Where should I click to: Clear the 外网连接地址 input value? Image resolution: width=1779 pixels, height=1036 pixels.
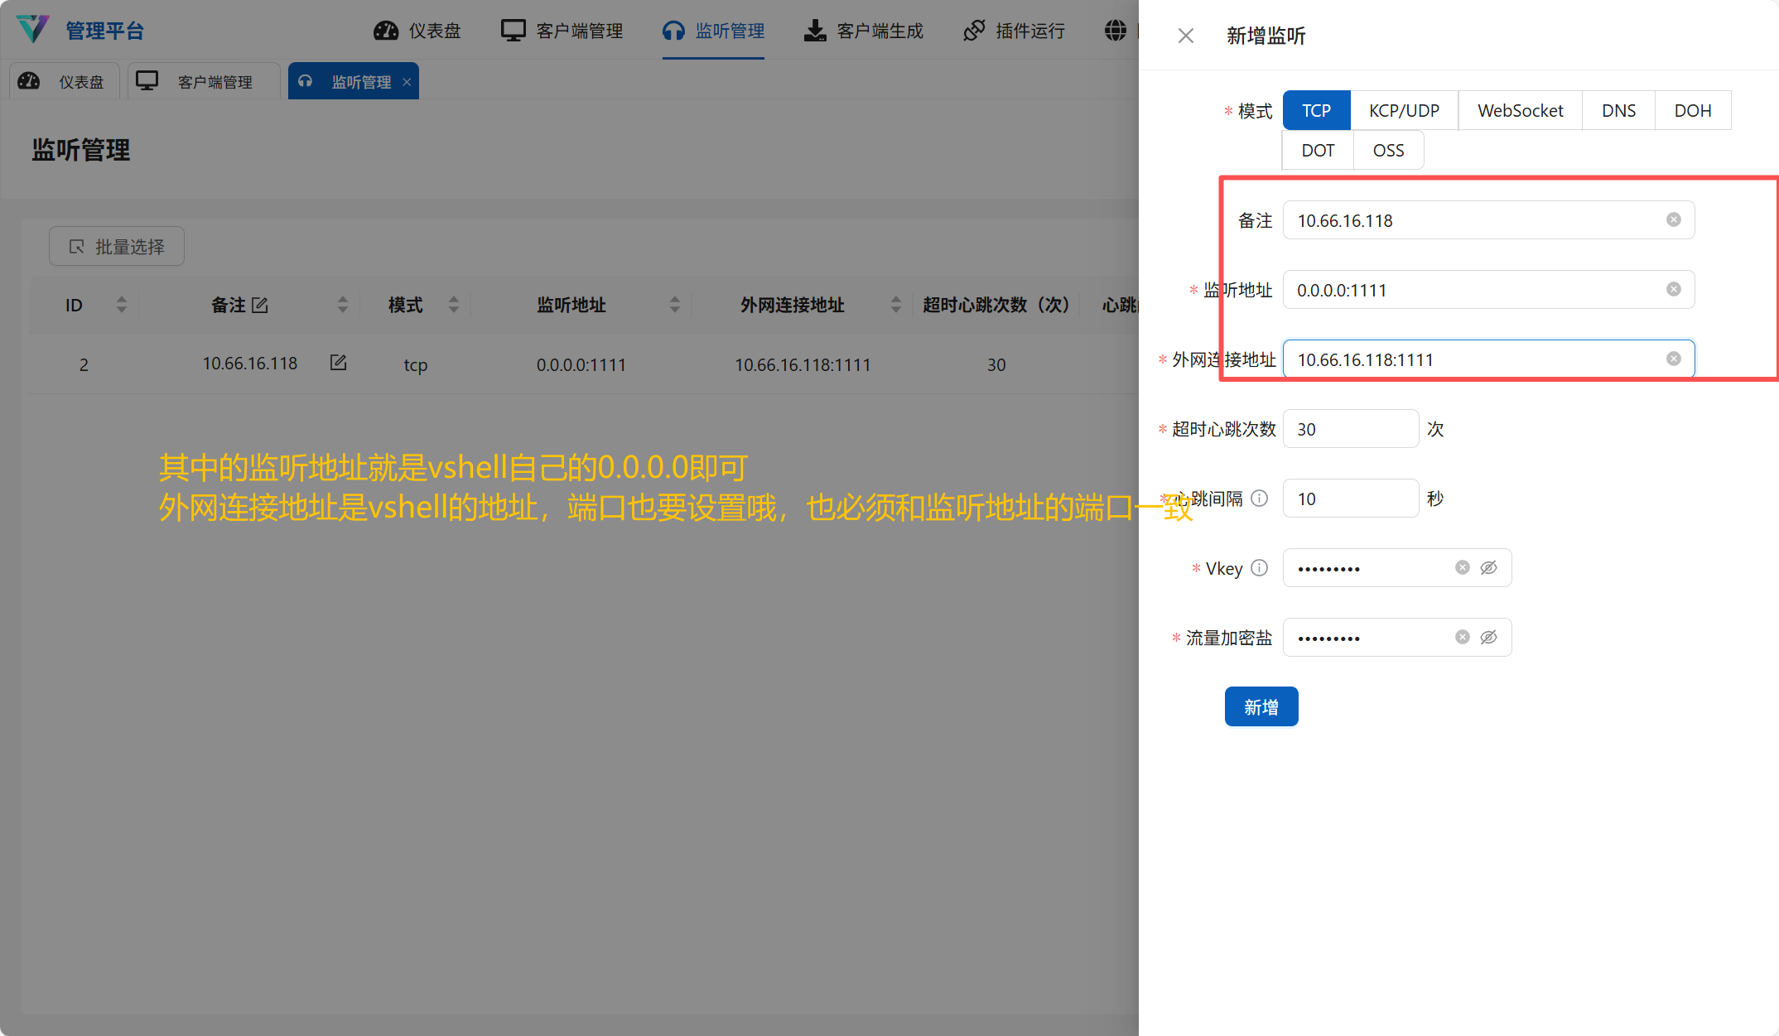(1674, 359)
